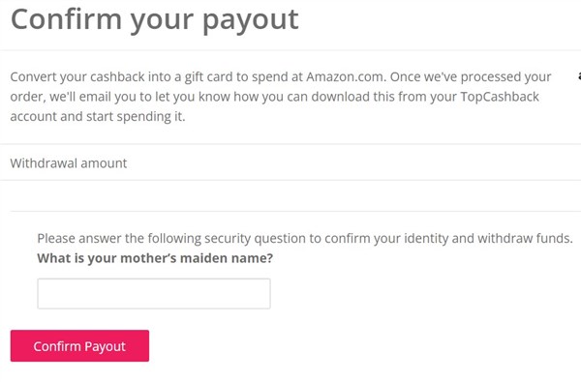
Task: Click the 'Please answer the following security question' line
Action: tap(305, 238)
